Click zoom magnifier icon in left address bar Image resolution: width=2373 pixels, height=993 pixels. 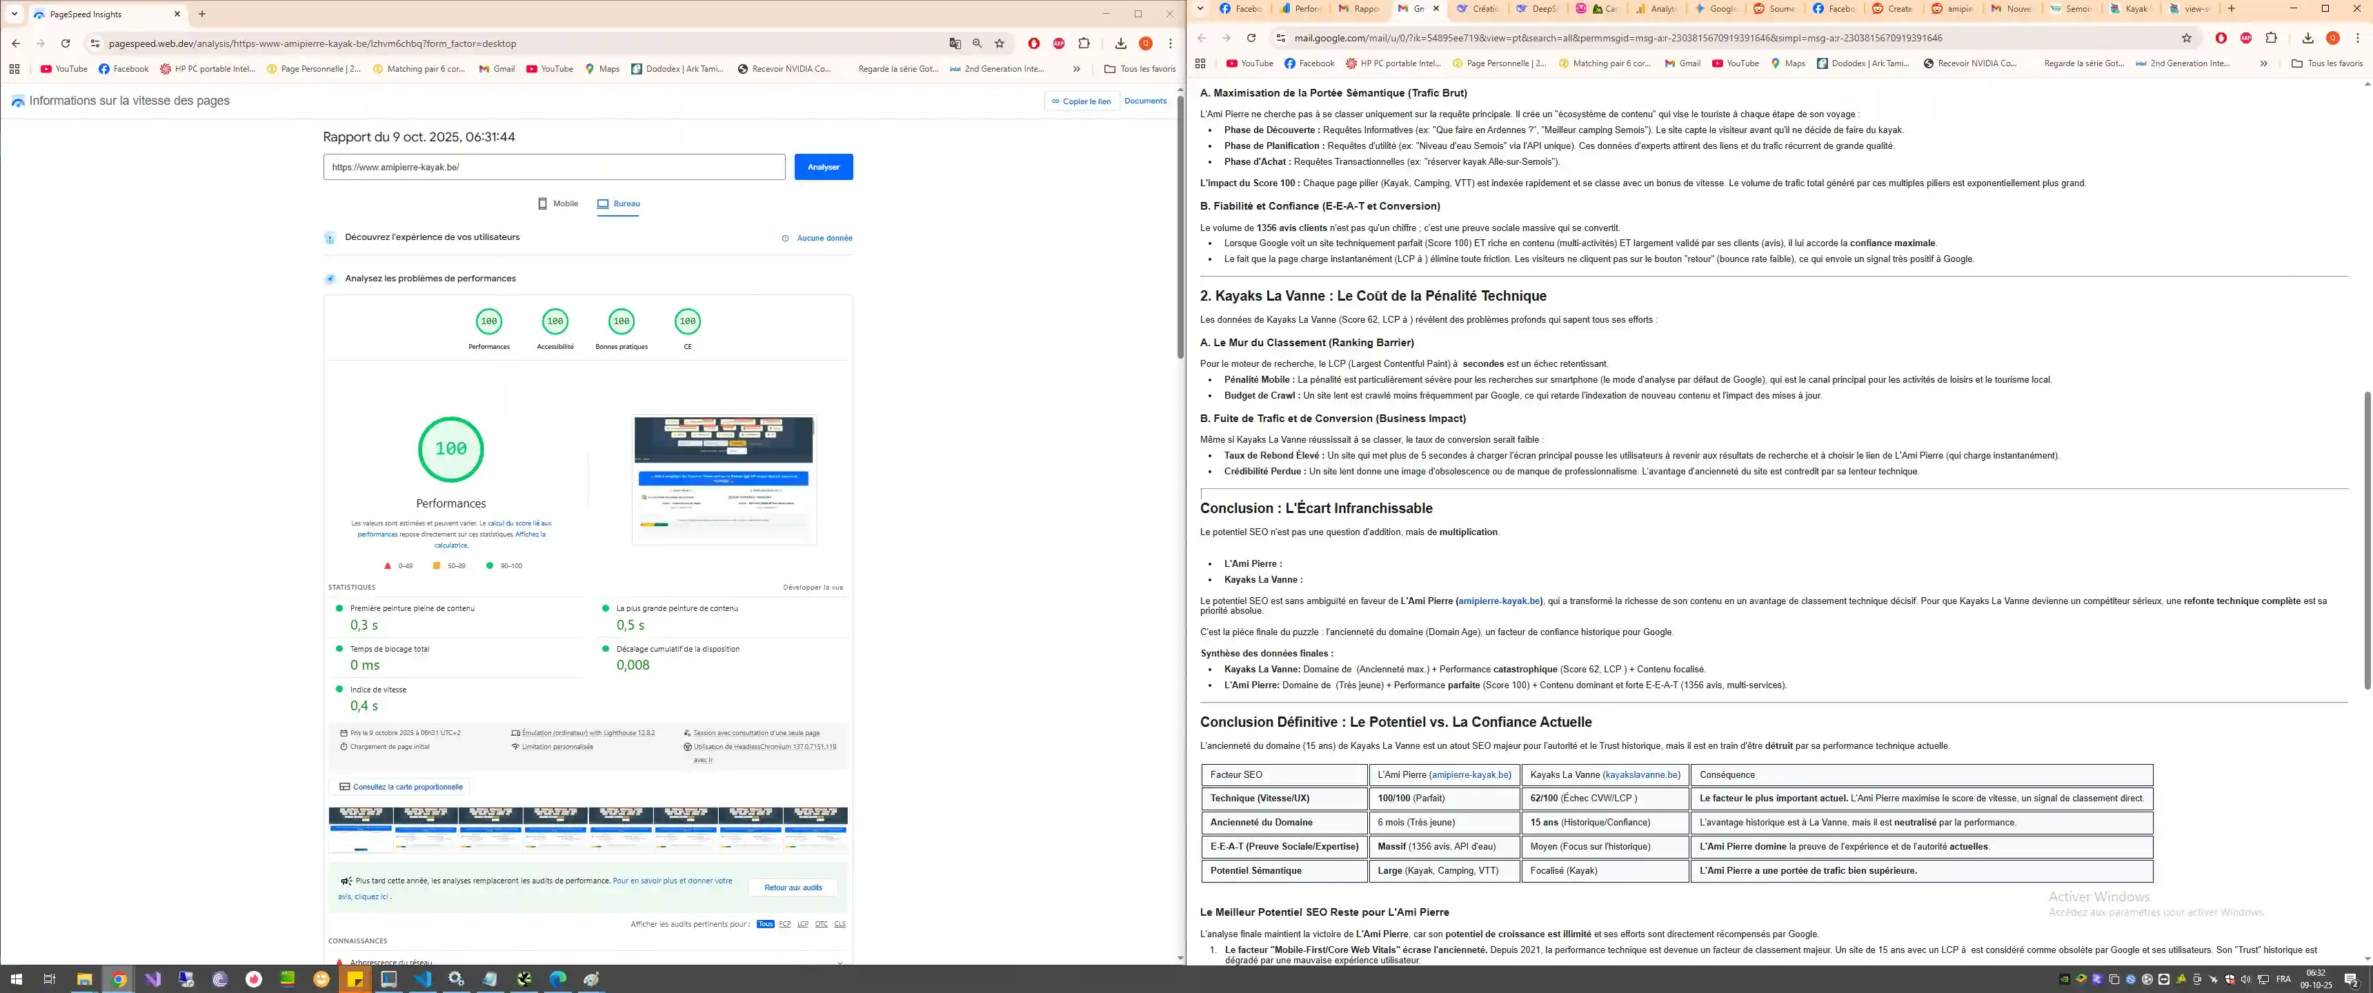[977, 43]
